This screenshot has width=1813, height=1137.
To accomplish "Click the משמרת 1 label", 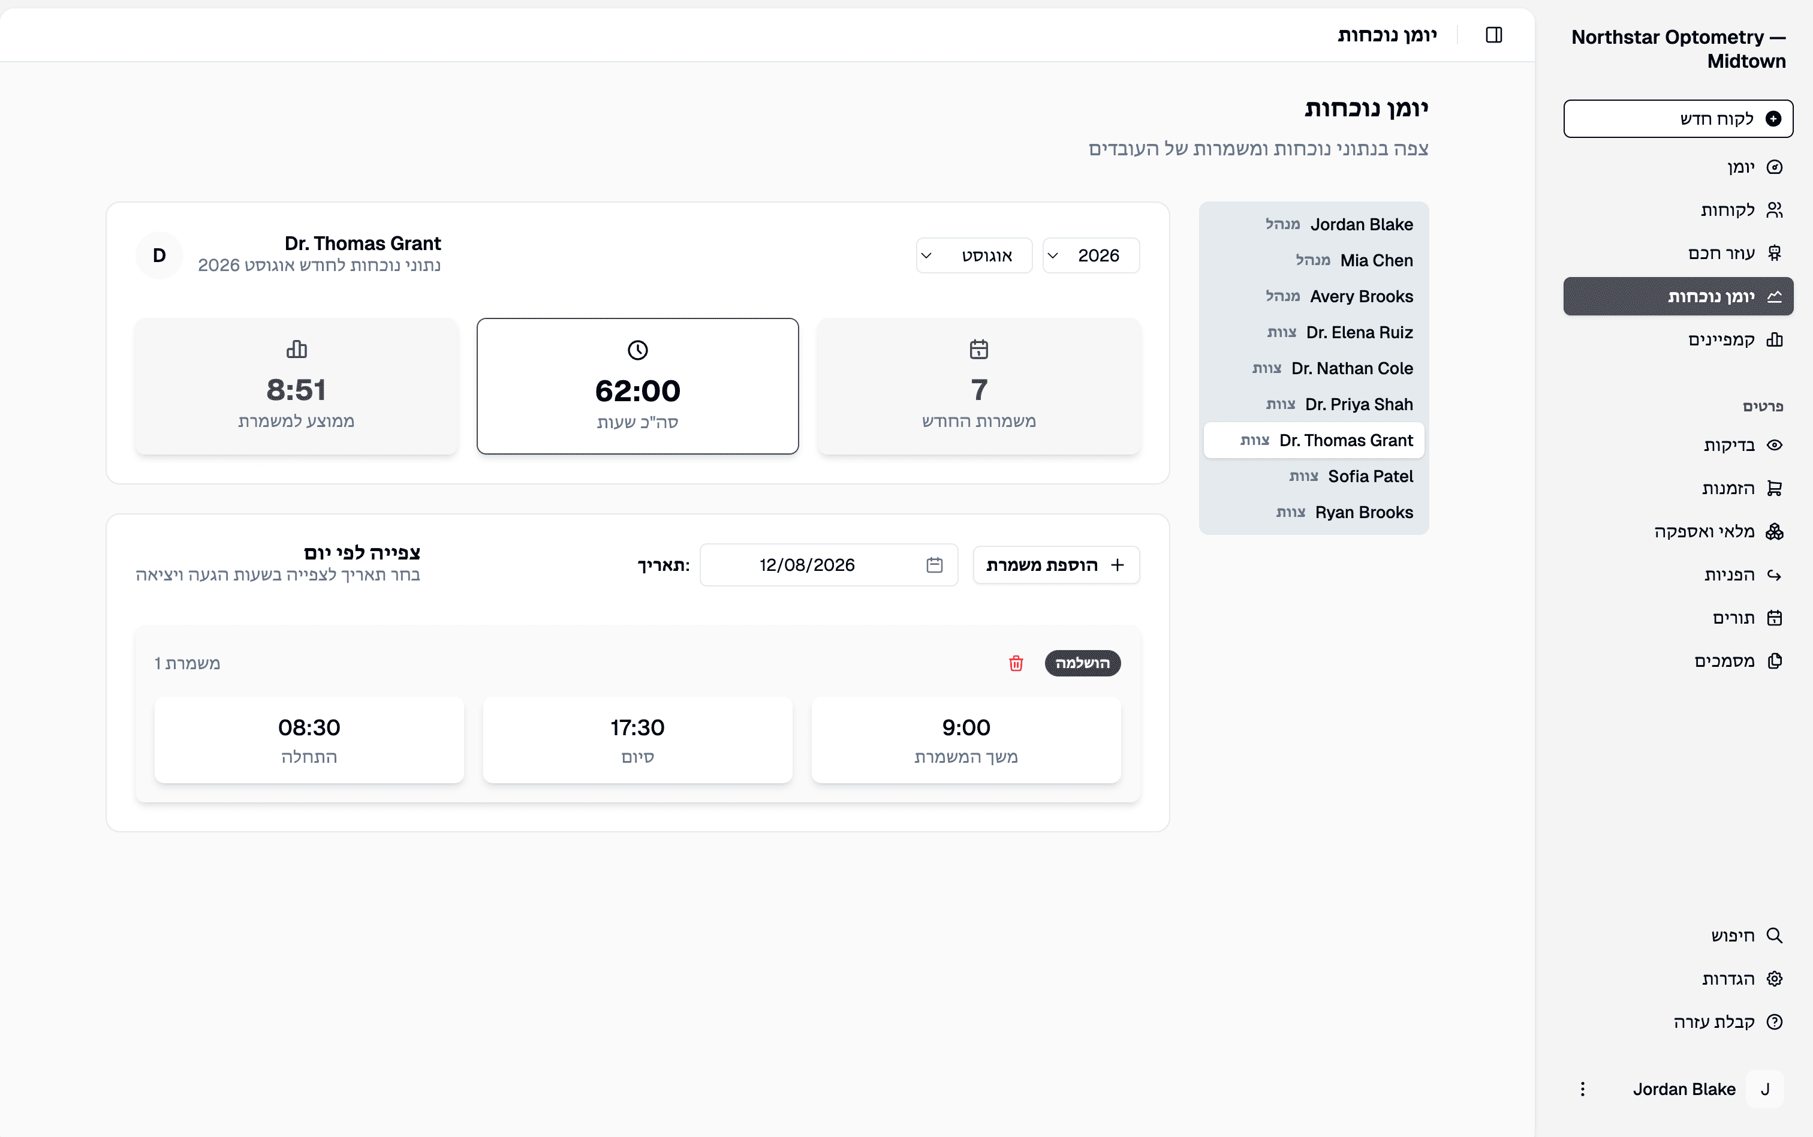I will 187,663.
